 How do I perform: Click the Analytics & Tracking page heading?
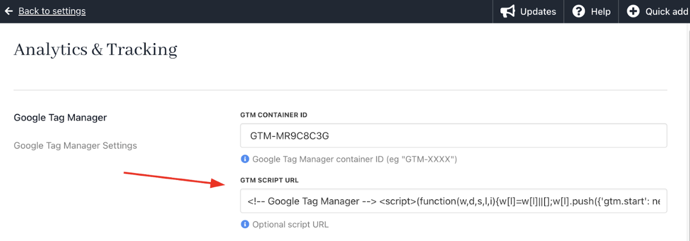click(95, 49)
